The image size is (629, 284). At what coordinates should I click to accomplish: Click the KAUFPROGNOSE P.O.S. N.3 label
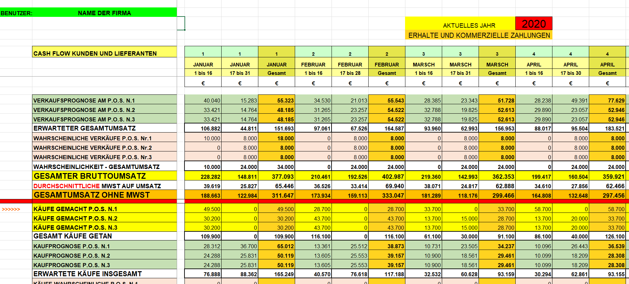72,265
